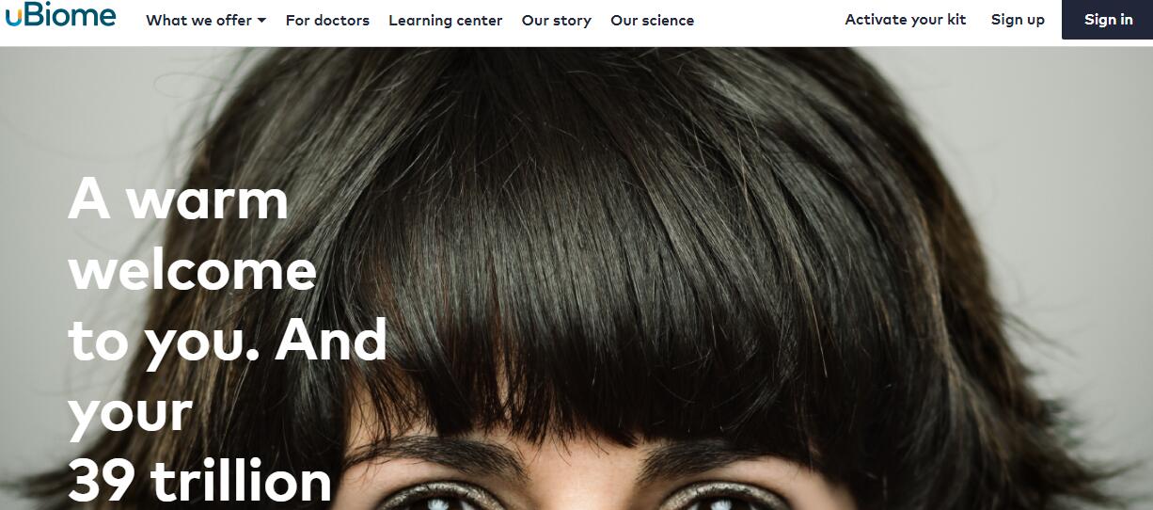
Task: Click the dark Sign in button
Action: pyautogui.click(x=1107, y=20)
